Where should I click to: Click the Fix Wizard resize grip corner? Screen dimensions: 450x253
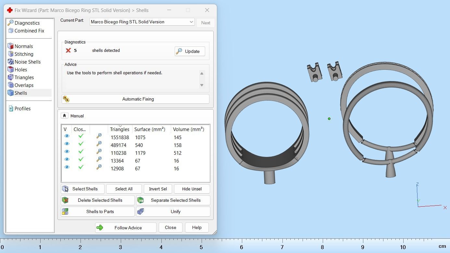click(x=214, y=232)
